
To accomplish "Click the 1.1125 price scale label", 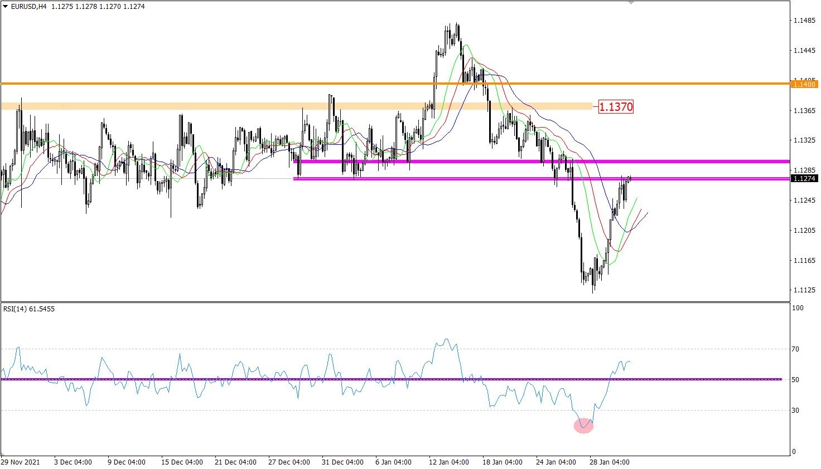I will (805, 290).
